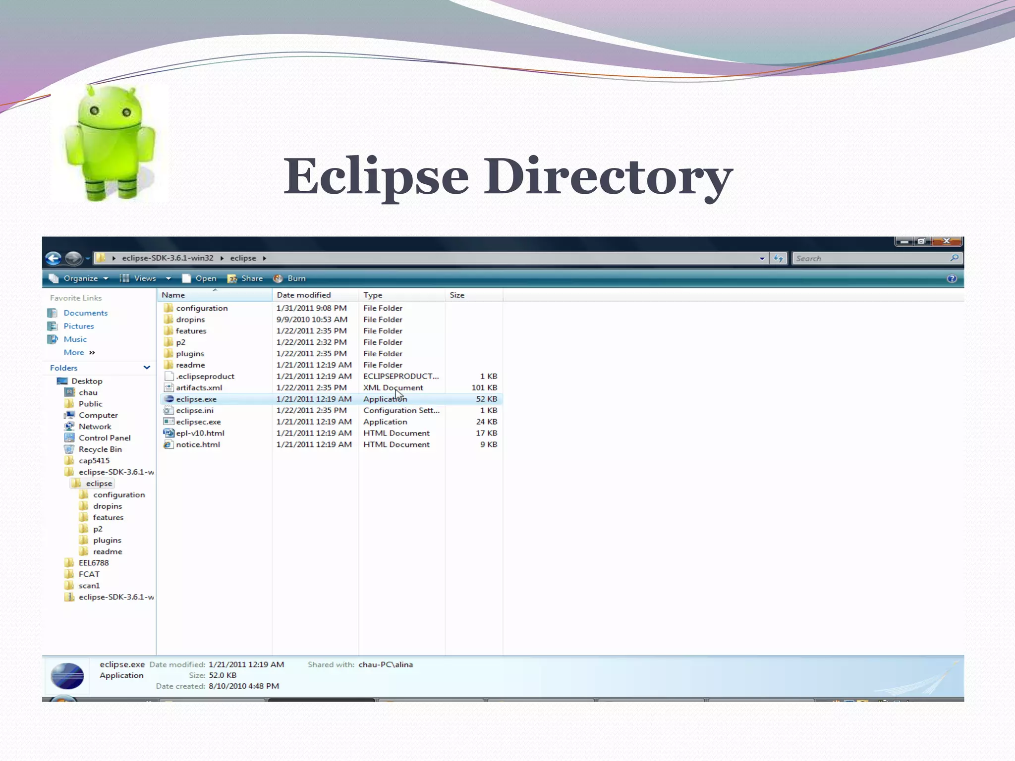Select the dropins folder icon in file list
Viewport: 1015px width, 761px height.
(x=169, y=319)
